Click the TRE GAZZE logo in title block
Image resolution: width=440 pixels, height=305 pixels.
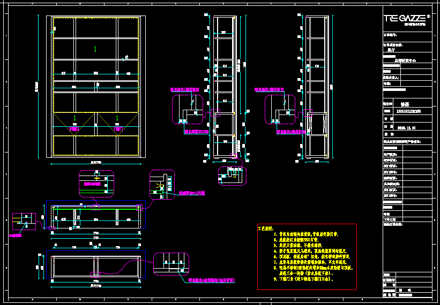coord(407,19)
